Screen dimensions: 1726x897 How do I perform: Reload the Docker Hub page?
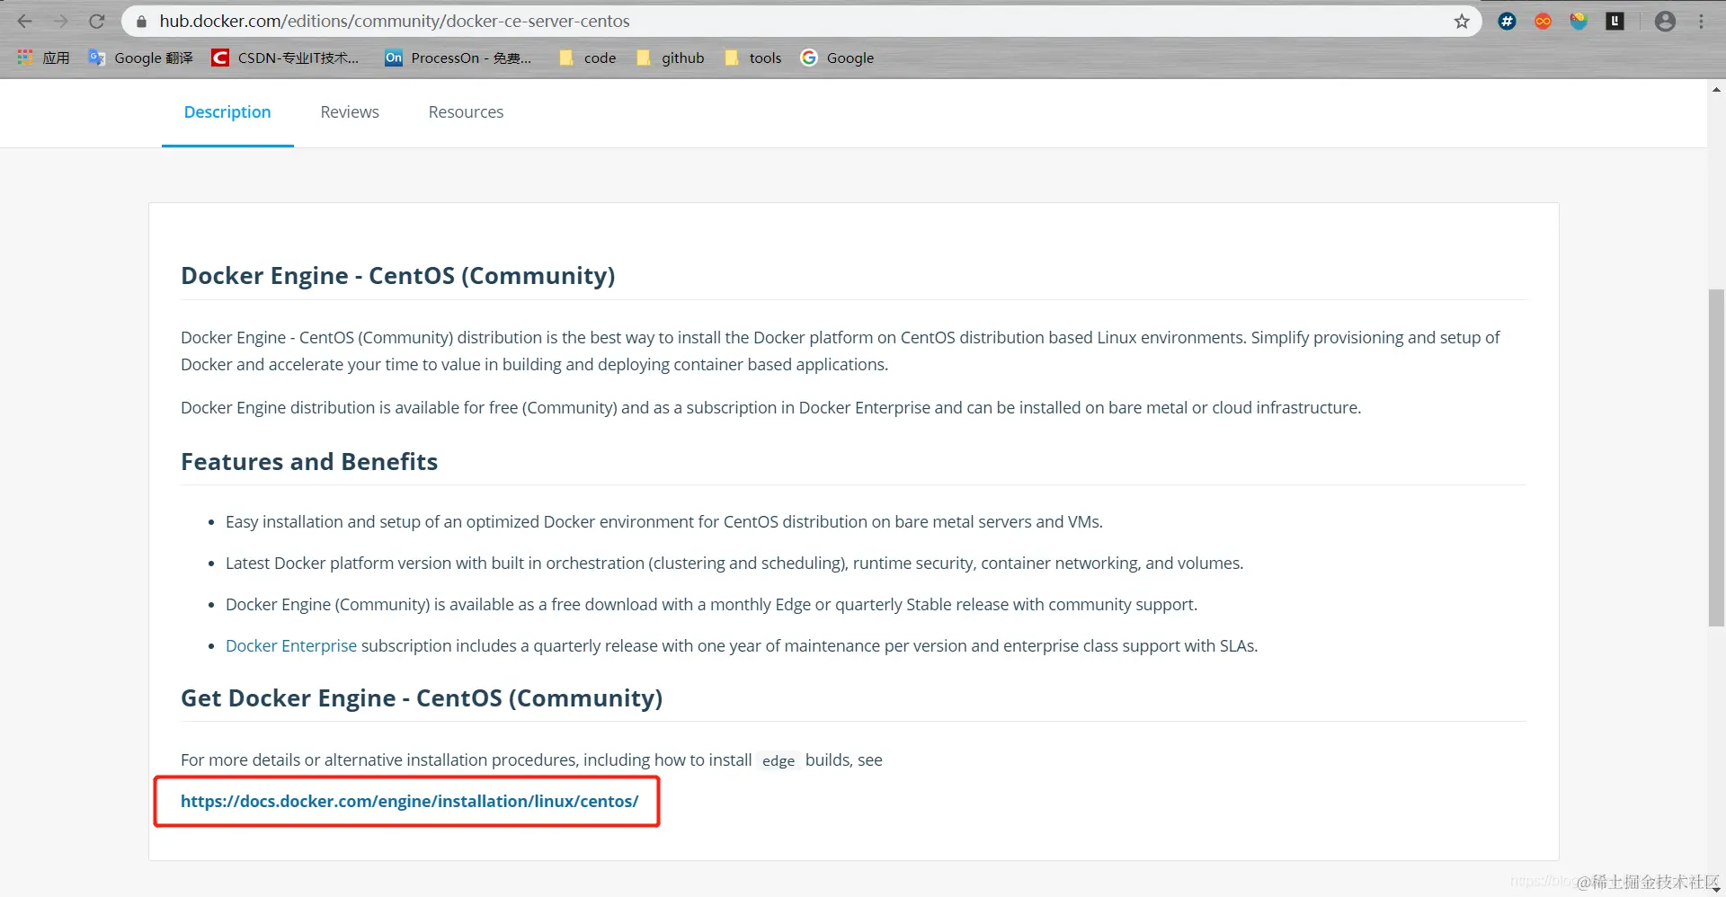[x=97, y=21]
